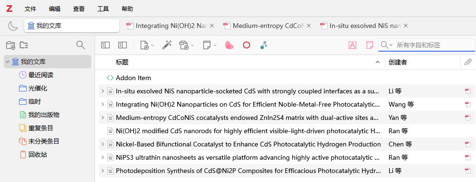The height and width of the screenshot is (182, 476).
Task: Click the pink overlapping circles plugin icon
Action: pyautogui.click(x=229, y=45)
